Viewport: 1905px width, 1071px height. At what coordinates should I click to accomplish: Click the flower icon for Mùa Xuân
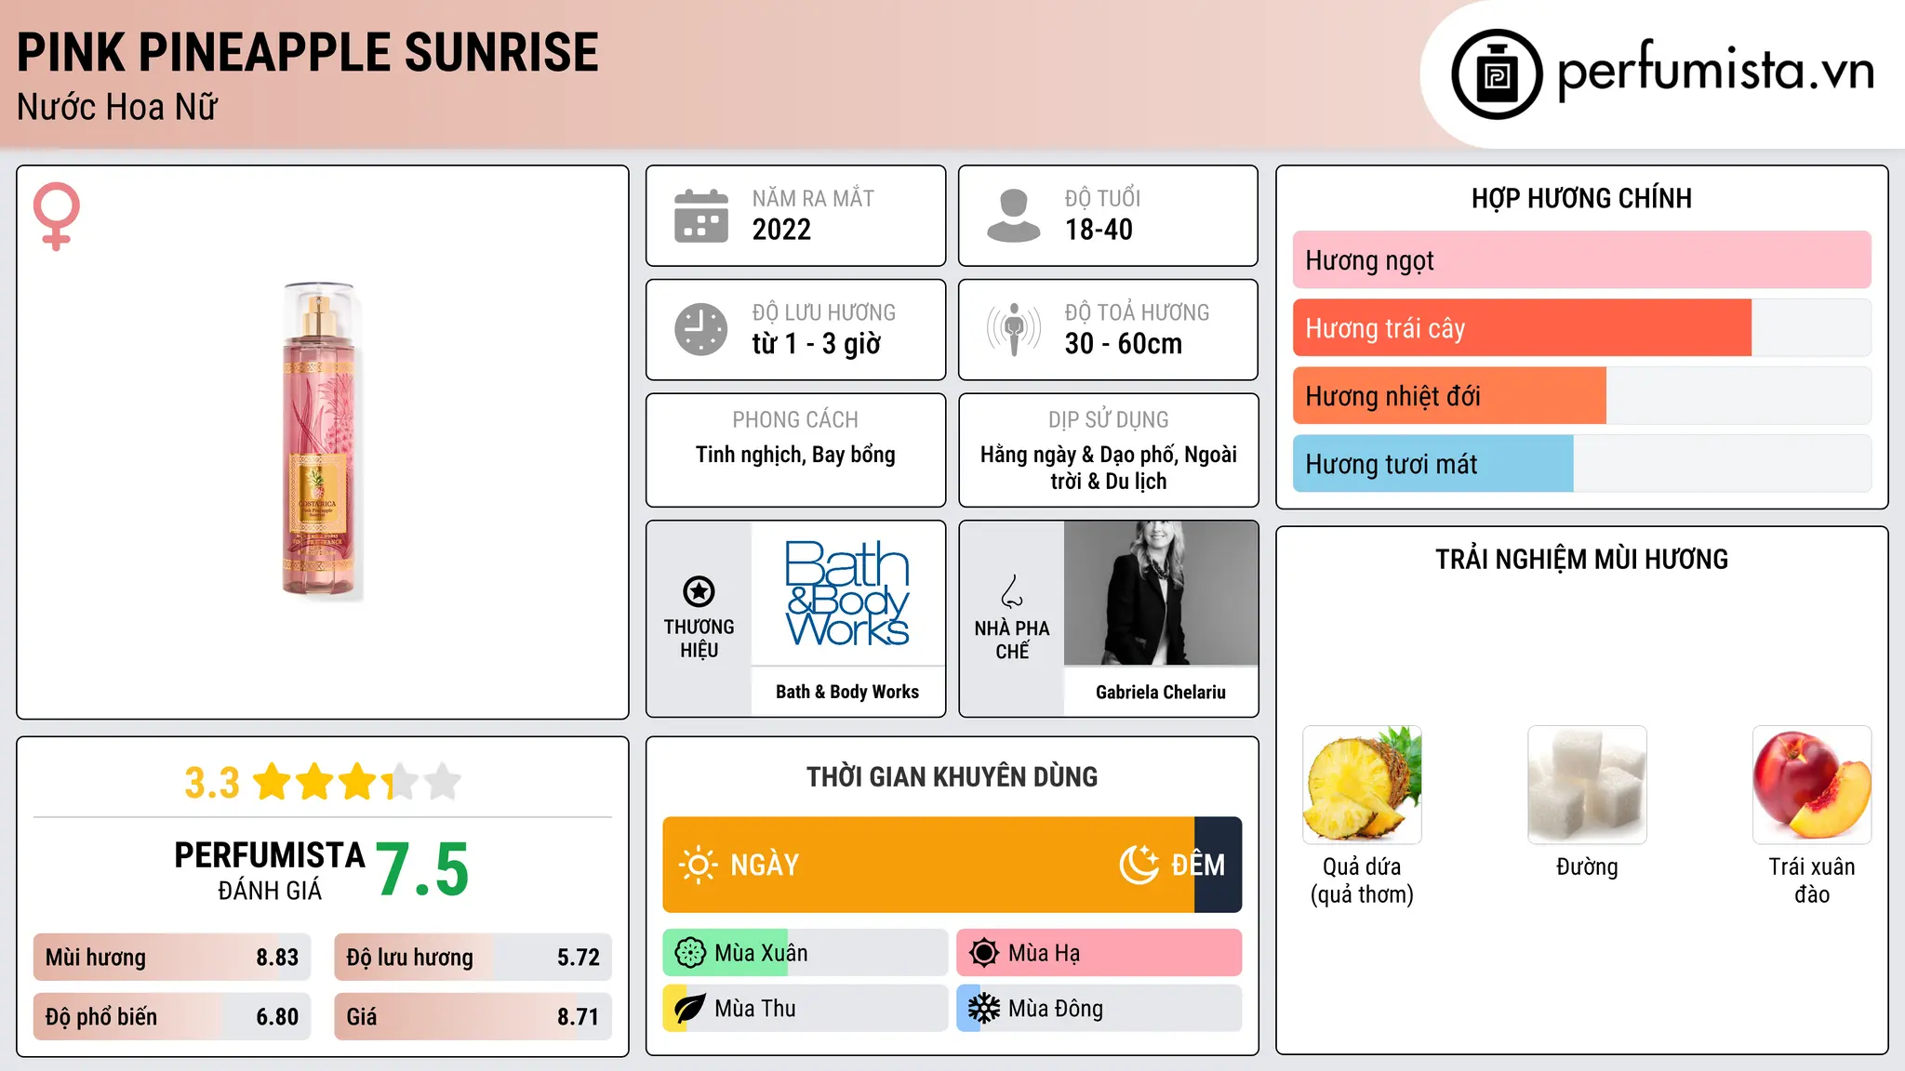690,953
